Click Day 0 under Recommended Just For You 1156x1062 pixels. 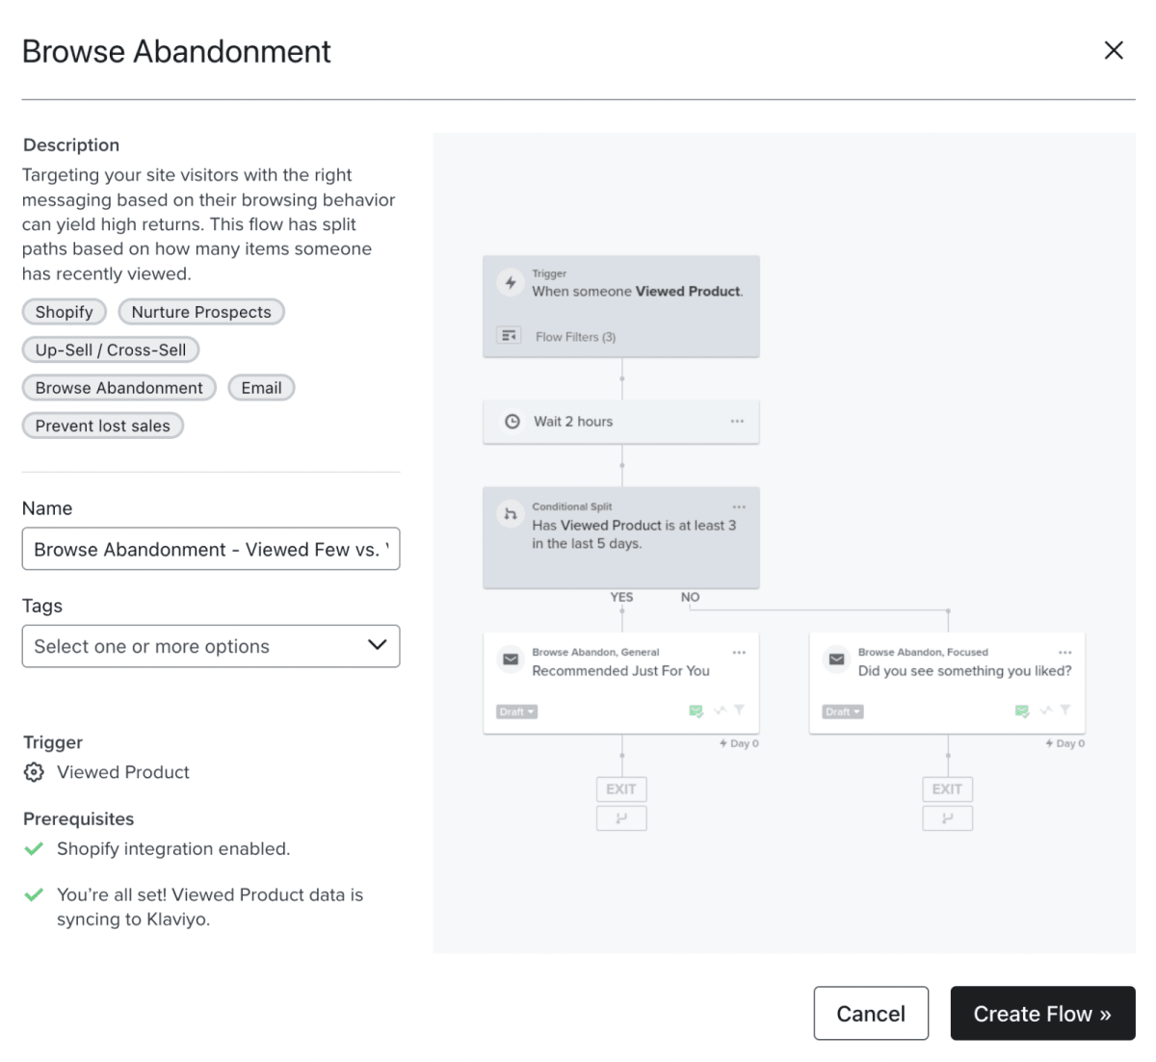739,743
